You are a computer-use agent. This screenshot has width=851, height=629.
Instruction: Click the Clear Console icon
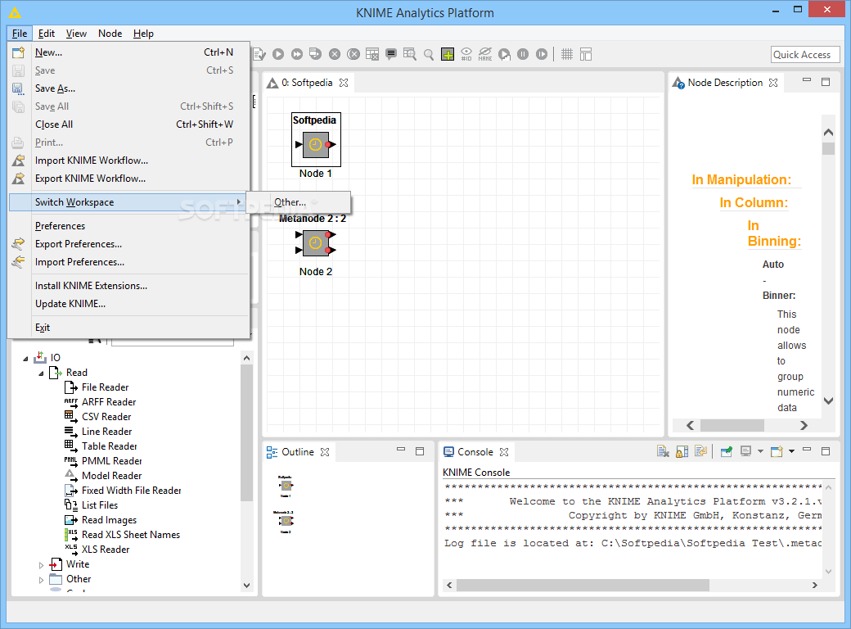point(663,451)
